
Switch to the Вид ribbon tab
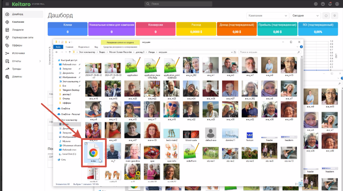point(96,47)
